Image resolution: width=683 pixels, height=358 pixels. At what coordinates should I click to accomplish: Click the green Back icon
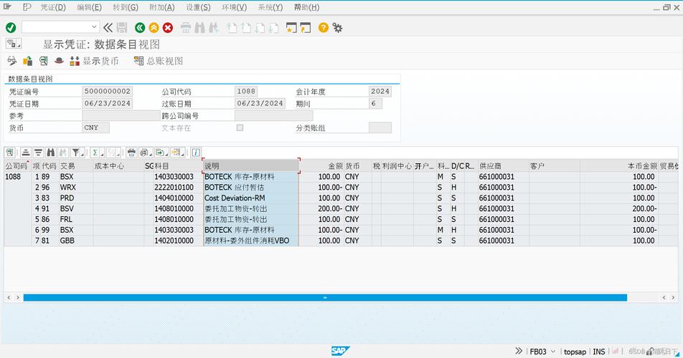pyautogui.click(x=140, y=28)
